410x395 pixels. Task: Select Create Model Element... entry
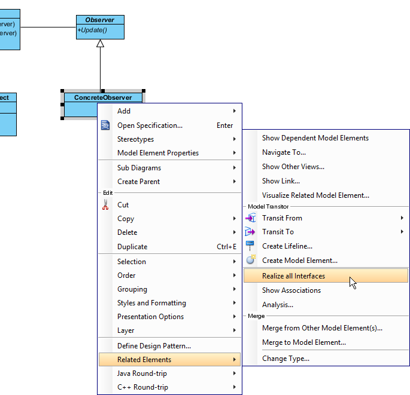tap(326, 261)
